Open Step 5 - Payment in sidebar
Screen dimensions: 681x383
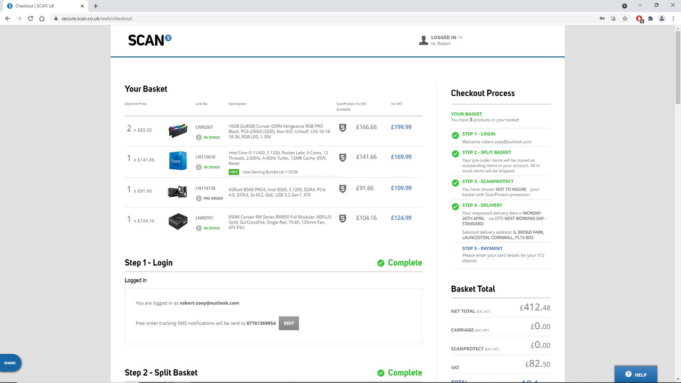click(482, 248)
